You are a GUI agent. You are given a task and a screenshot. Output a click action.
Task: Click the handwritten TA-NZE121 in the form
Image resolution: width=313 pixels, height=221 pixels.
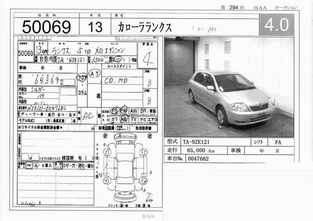[71, 60]
